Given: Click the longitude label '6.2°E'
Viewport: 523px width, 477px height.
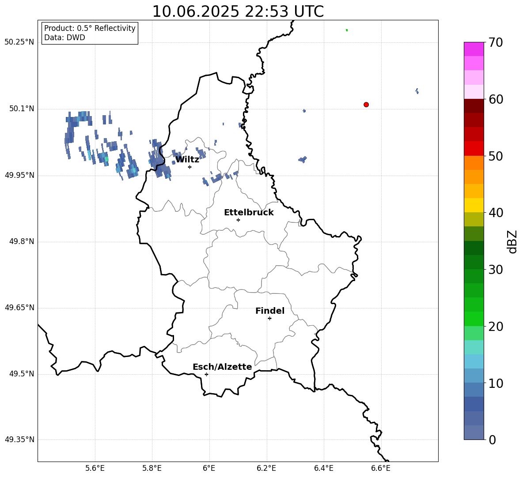Looking at the screenshot, I should pyautogui.click(x=266, y=468).
